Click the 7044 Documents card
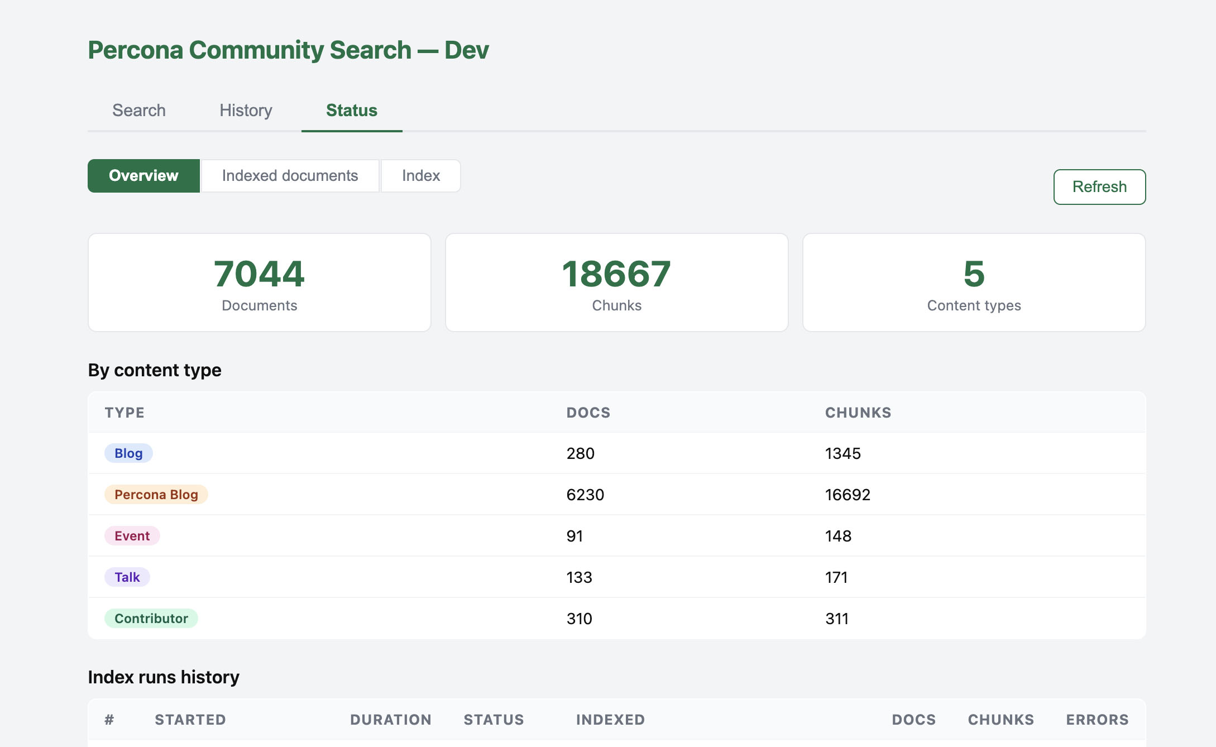Image resolution: width=1216 pixels, height=747 pixels. point(260,282)
